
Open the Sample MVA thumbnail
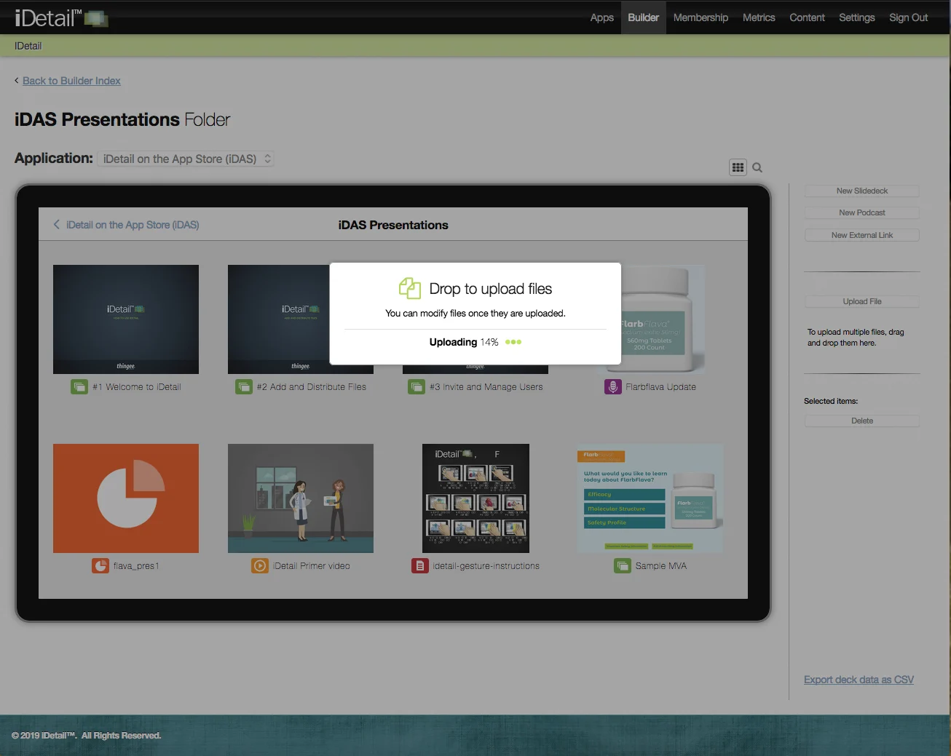[x=650, y=498]
